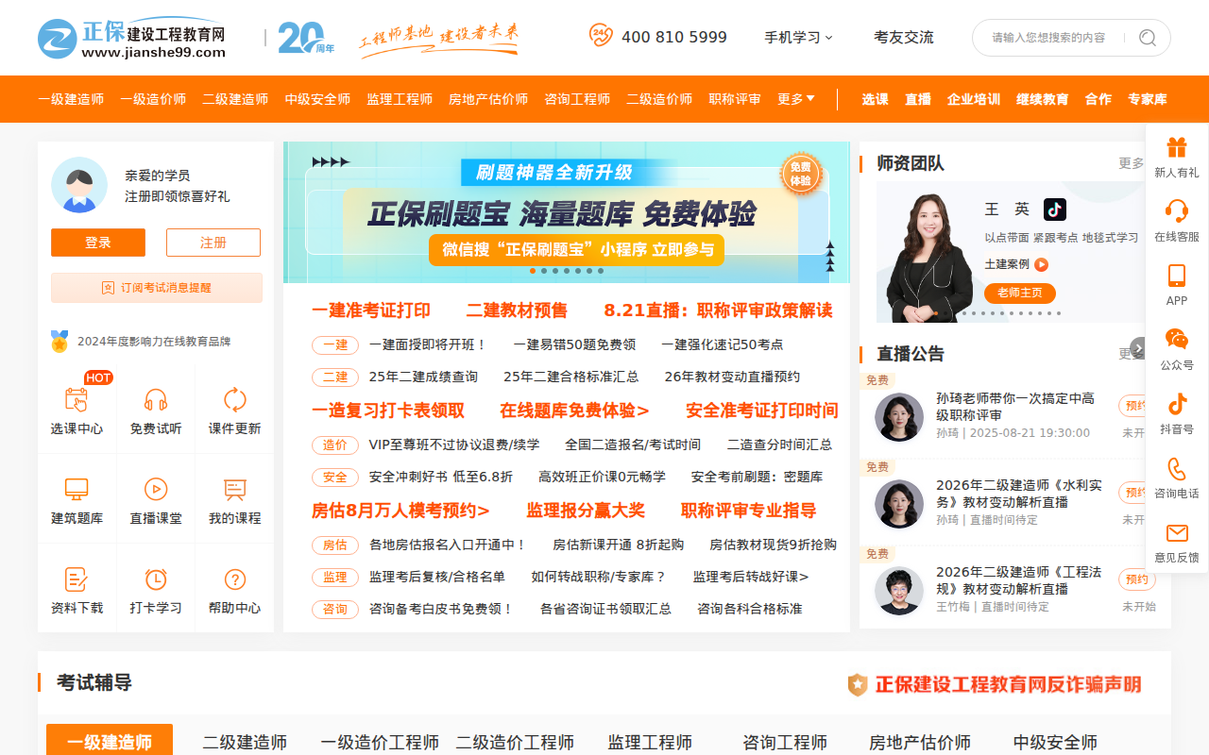1209x755 pixels.
Task: Select first banner carousel dot
Action: pyautogui.click(x=533, y=271)
